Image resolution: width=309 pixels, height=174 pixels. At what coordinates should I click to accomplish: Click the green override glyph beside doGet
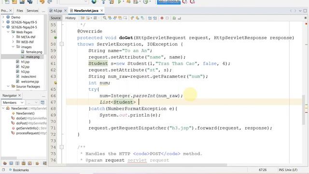(x=56, y=38)
